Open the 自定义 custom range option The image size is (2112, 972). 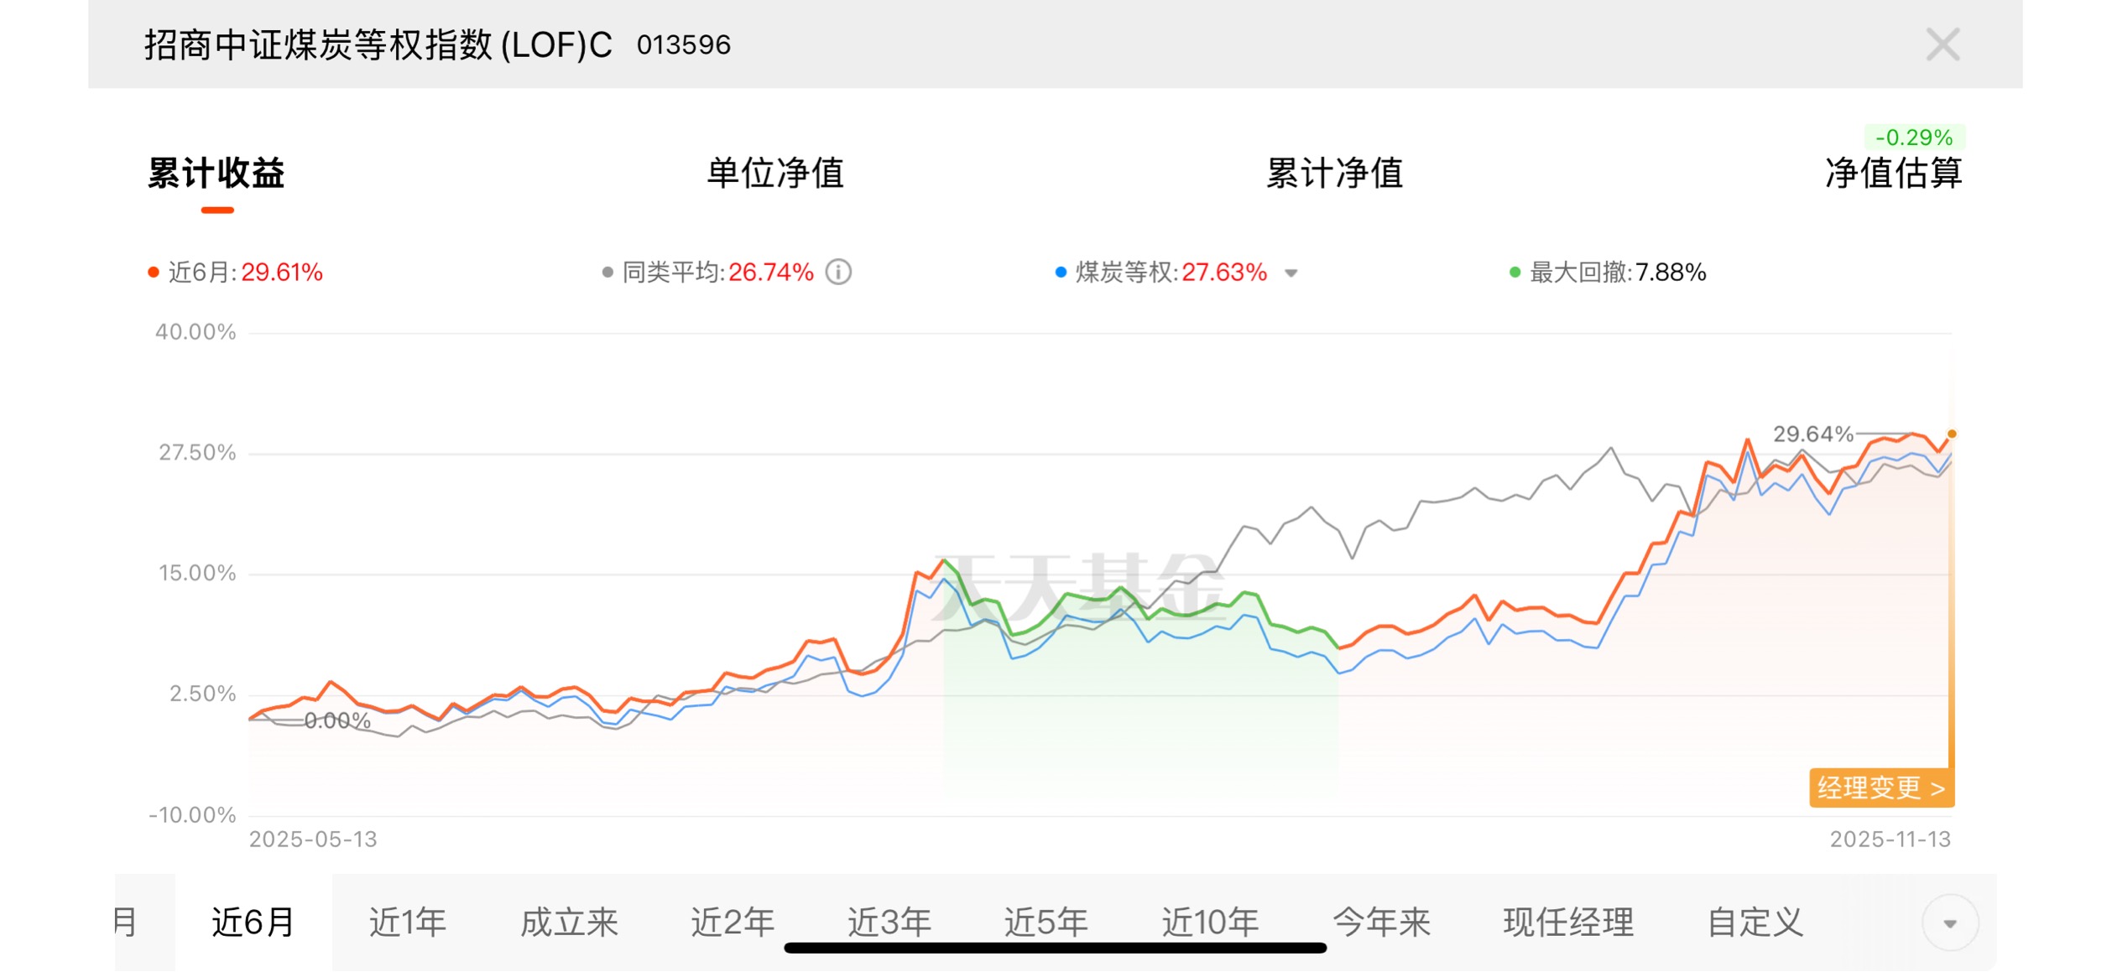1755,923
